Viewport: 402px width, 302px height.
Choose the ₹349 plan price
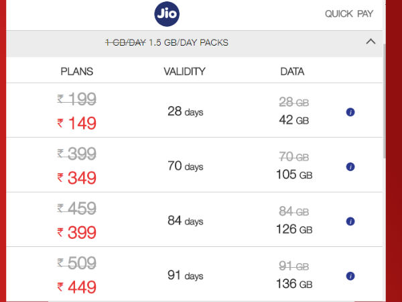click(x=77, y=179)
